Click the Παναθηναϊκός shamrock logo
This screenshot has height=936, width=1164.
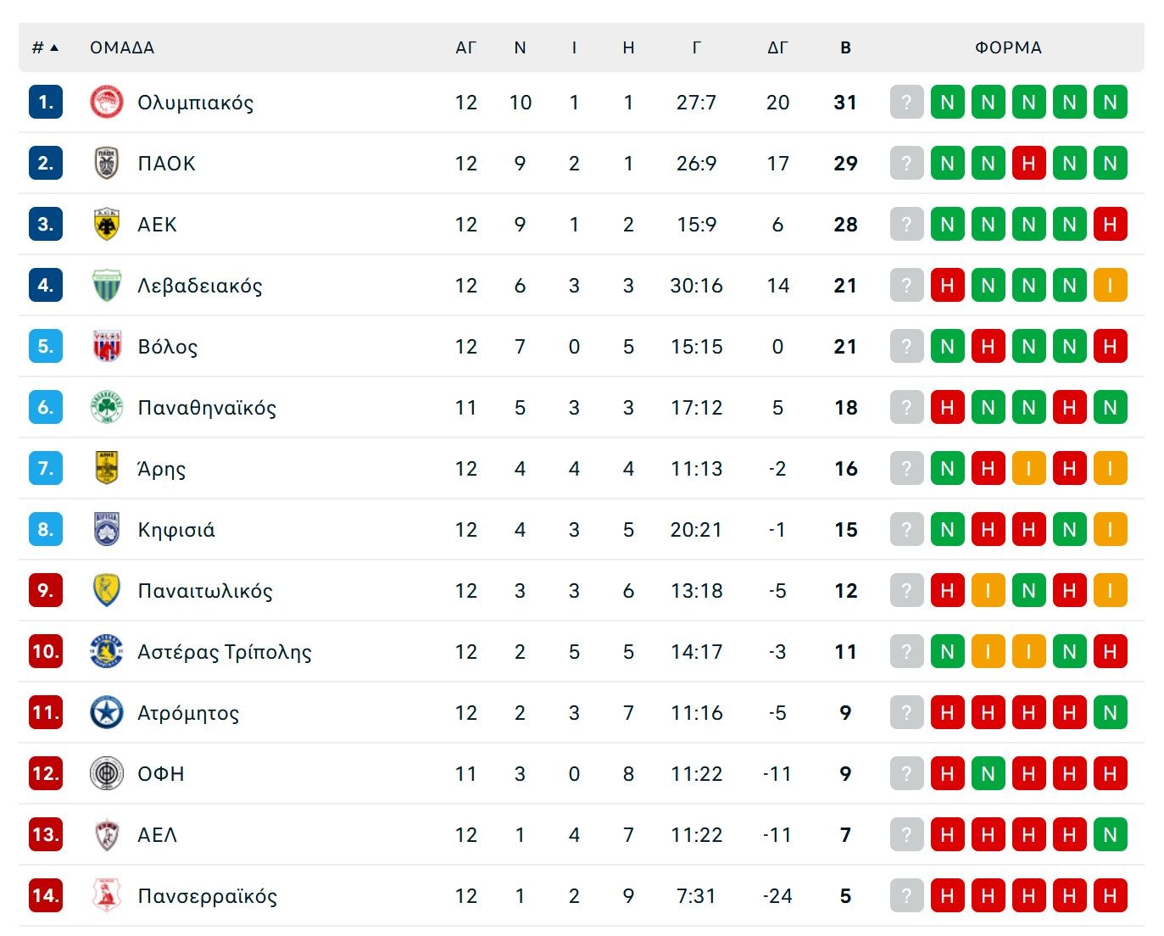(x=106, y=408)
